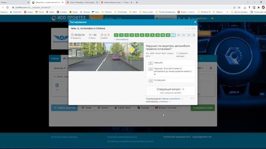Open the 'Словари' bookmark
Viewport: 266px width, 149px height.
coord(62,12)
